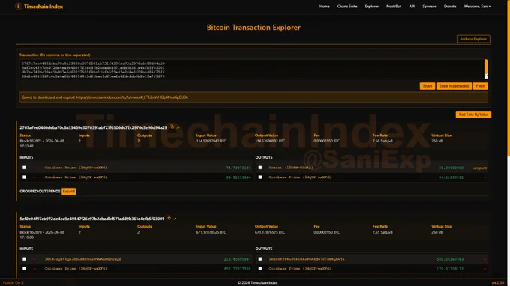Screen dimensions: 510x286
Task: Click Block 952871 status text
Action: pos(42,144)
